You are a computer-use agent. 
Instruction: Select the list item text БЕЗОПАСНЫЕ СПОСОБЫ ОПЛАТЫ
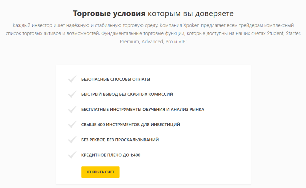click(x=115, y=79)
